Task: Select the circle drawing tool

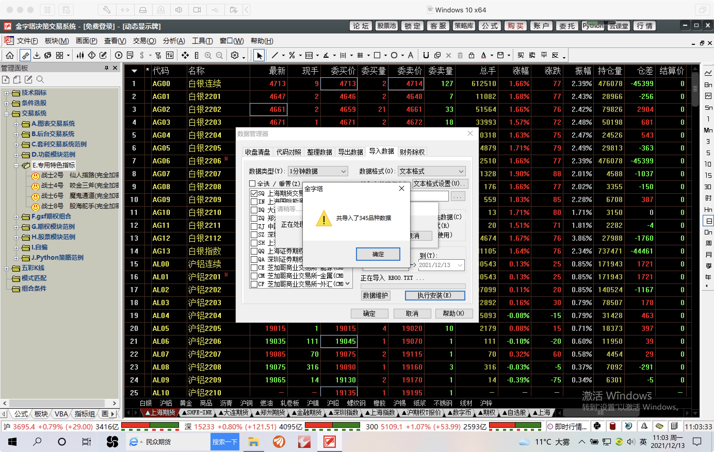Action: click(394, 55)
